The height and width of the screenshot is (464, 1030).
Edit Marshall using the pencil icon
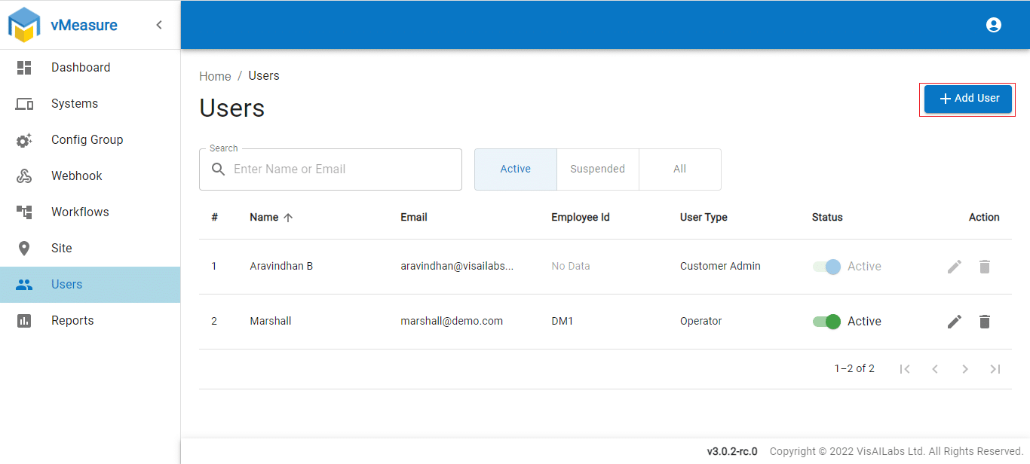point(954,321)
